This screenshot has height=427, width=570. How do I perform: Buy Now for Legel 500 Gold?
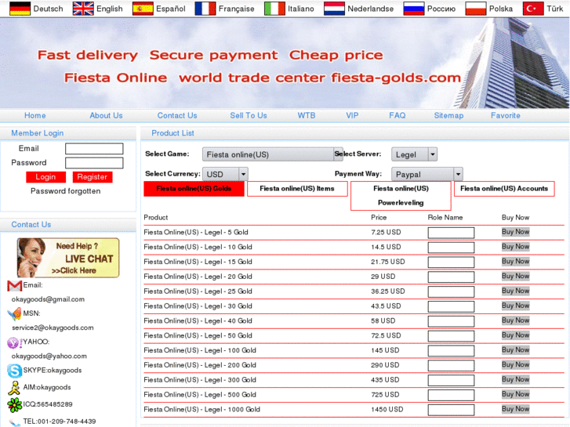click(x=515, y=394)
